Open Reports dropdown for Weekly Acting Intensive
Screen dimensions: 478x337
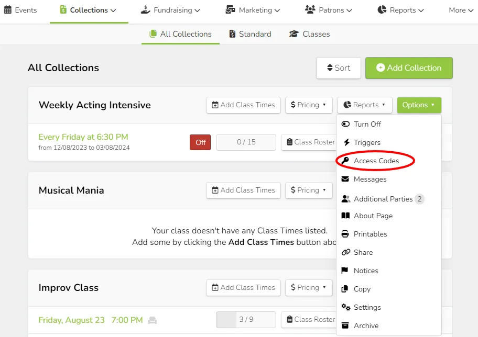[364, 105]
